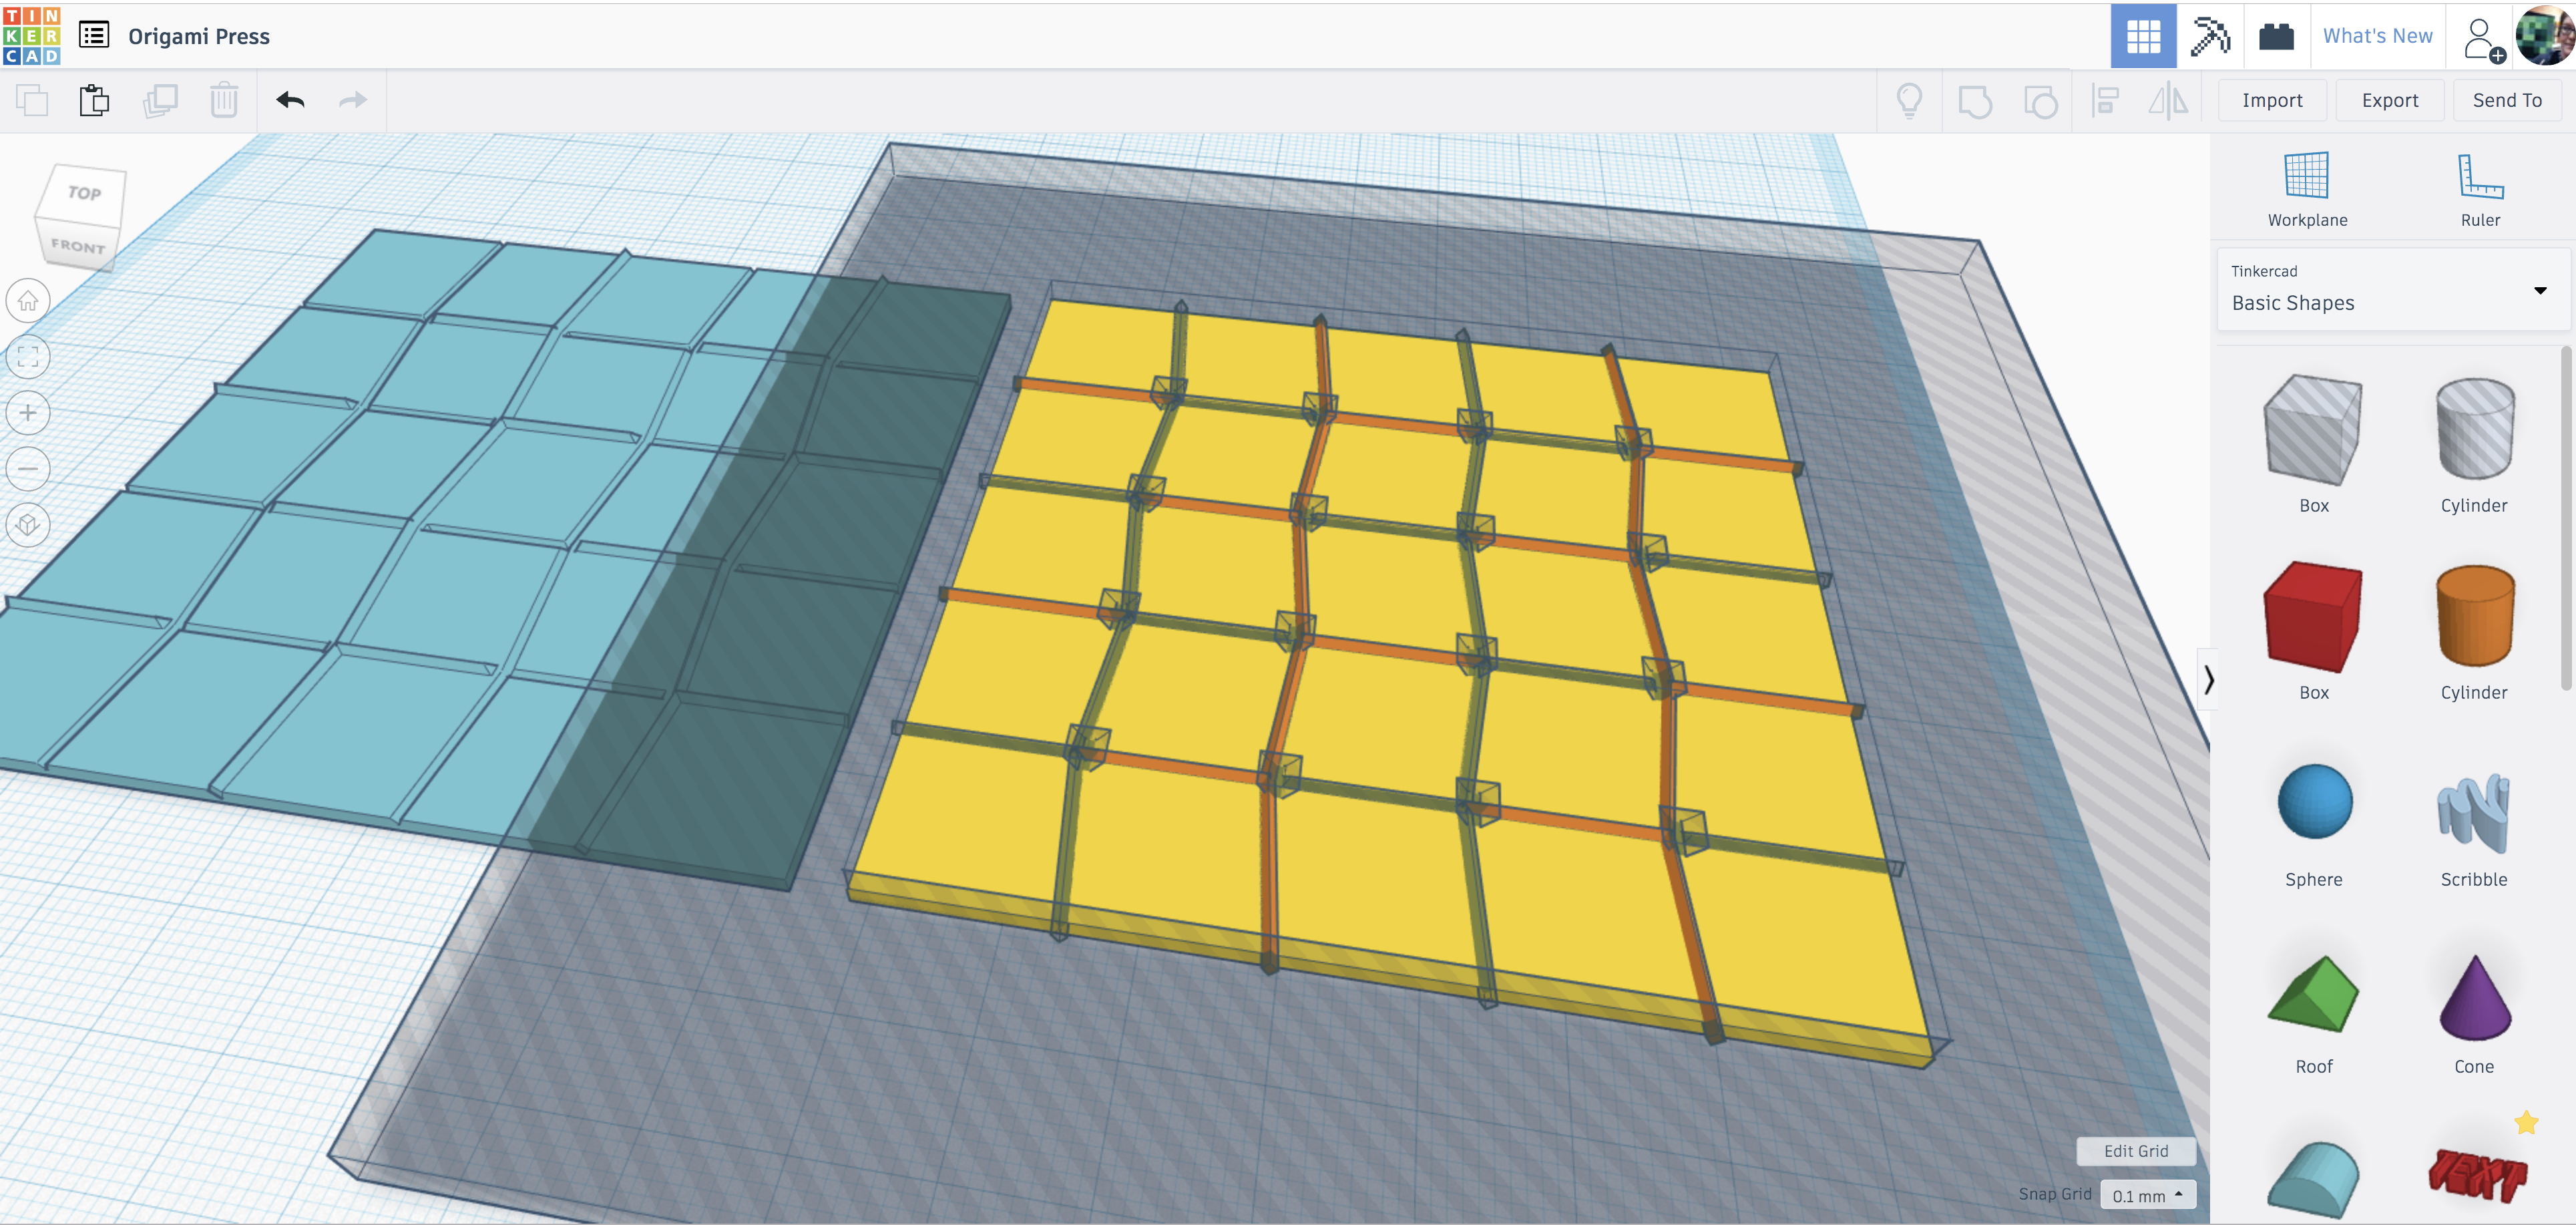Click the Send To button
2576x1225 pixels.
point(2506,100)
